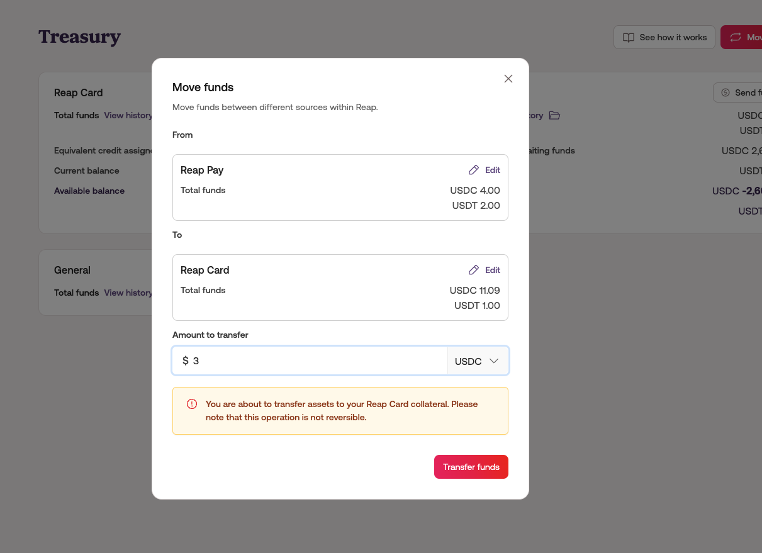Click the dollar coin icon on Send funds
Screen dimensions: 762x553
point(726,92)
